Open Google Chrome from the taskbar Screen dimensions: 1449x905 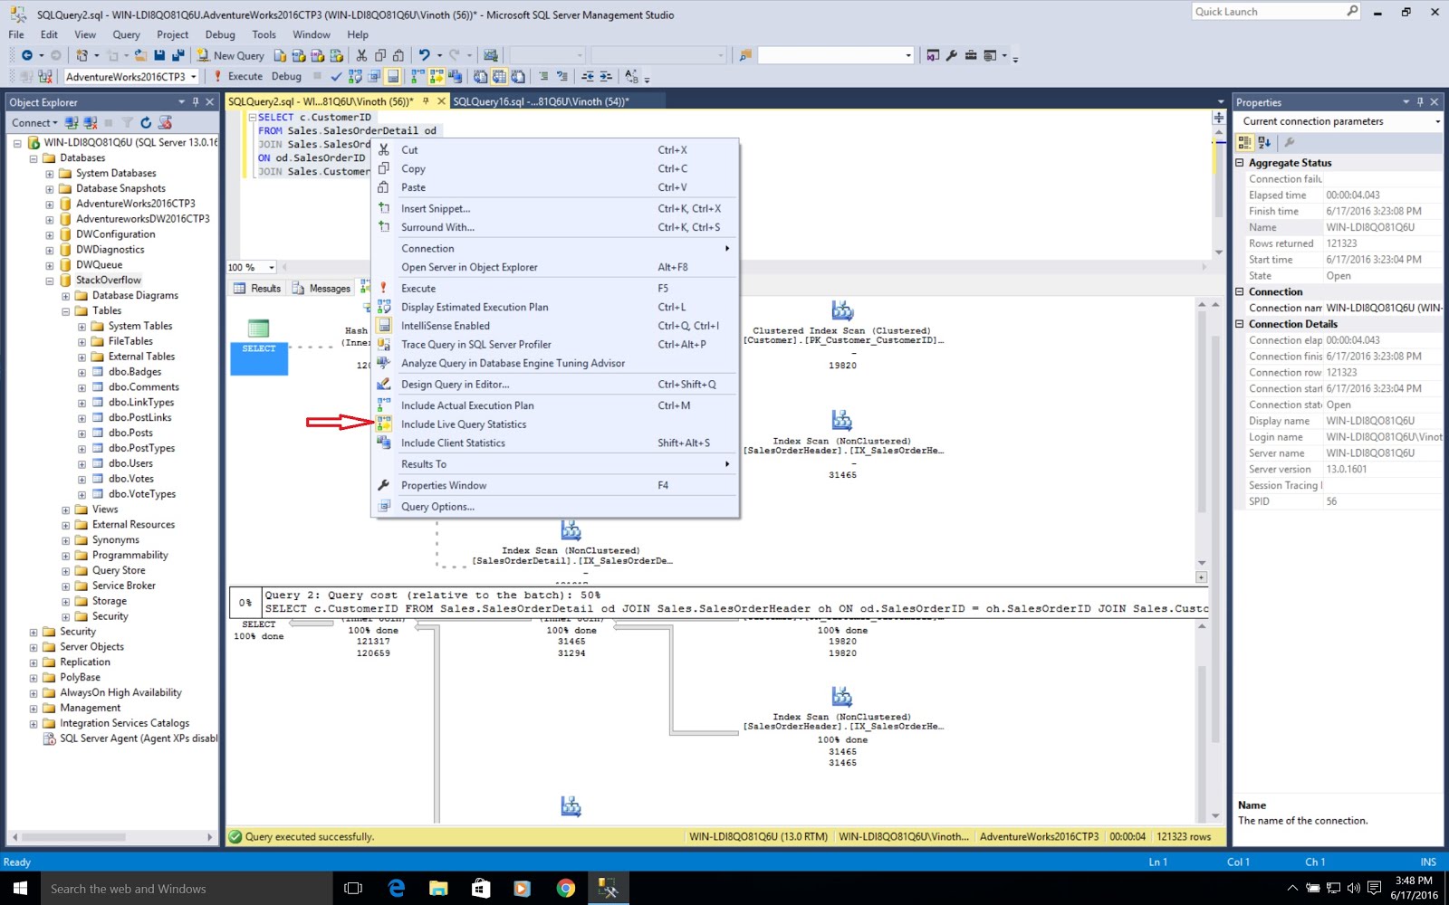click(x=566, y=888)
